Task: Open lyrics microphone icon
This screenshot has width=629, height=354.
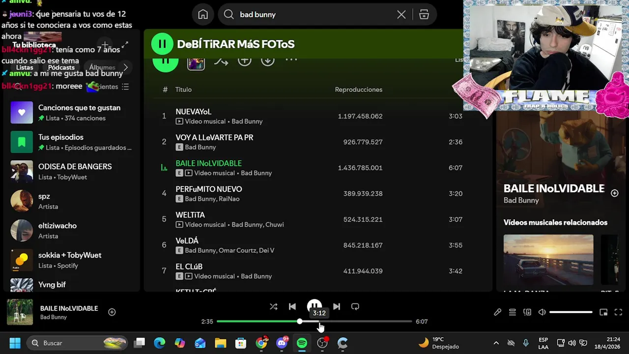Action: click(498, 312)
